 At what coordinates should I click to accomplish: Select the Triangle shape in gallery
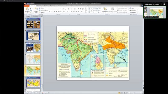click(x=89, y=10)
